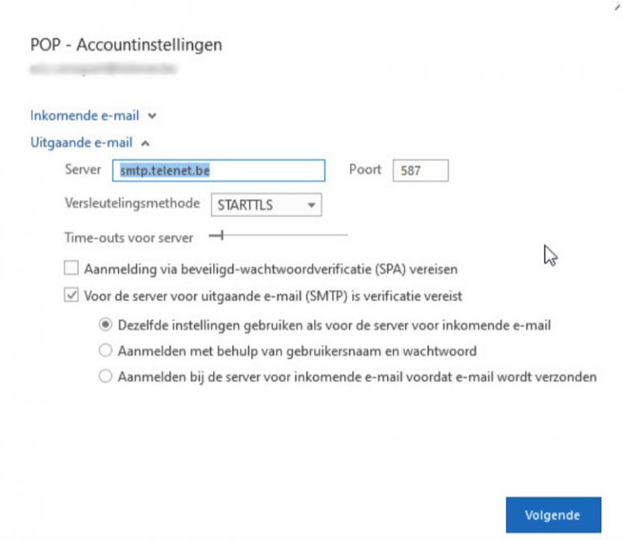Click the chevron beside Inkomende e-mail
This screenshot has width=622, height=540.
pyautogui.click(x=152, y=116)
